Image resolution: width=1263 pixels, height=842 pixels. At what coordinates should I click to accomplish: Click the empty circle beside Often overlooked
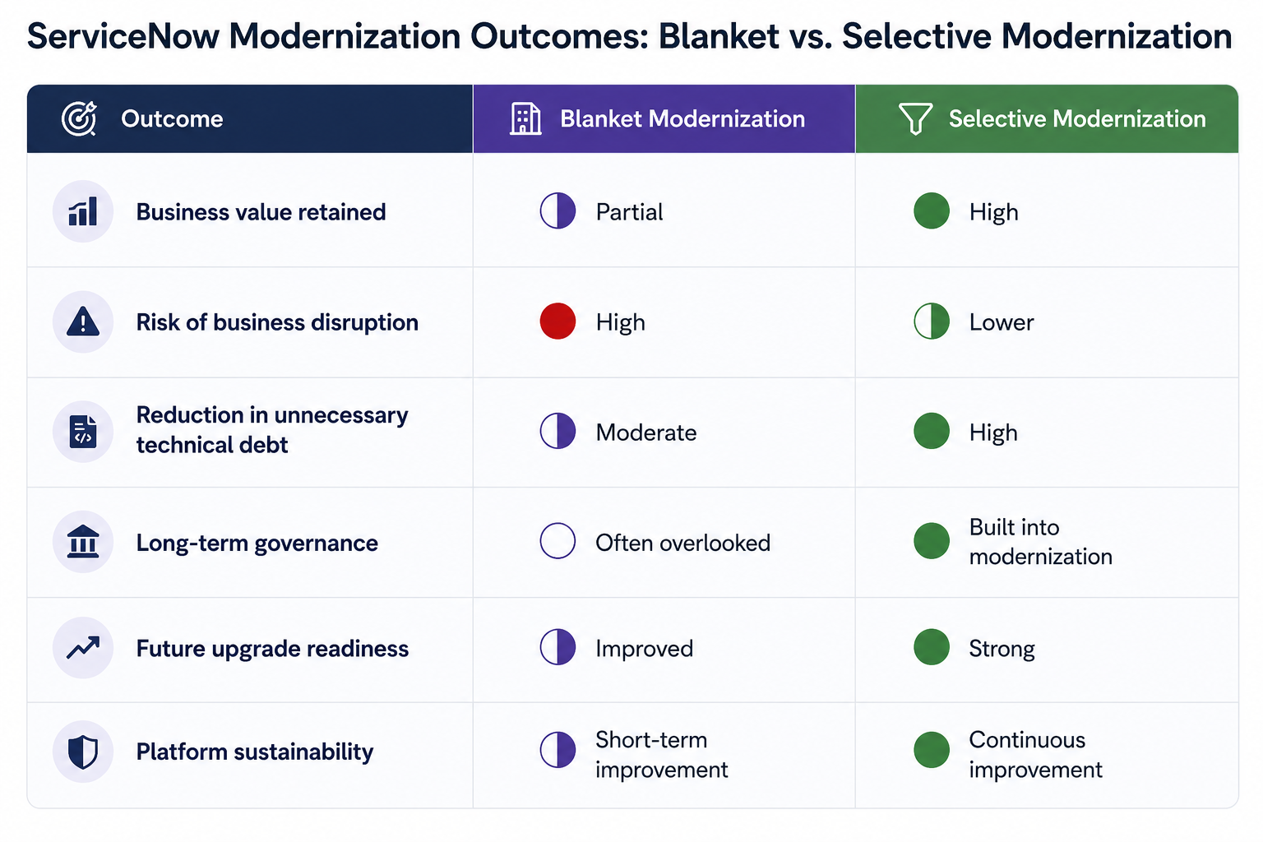pos(557,541)
